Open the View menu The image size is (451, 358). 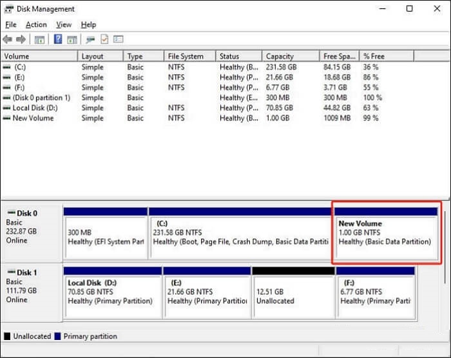pos(64,24)
